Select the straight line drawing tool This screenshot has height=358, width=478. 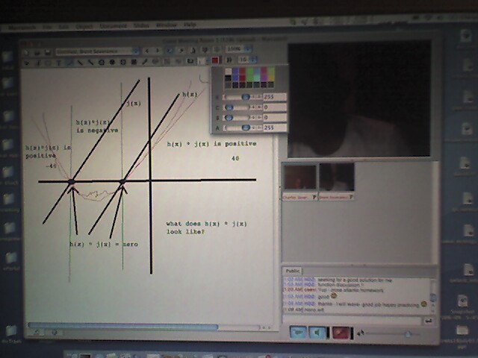point(80,63)
